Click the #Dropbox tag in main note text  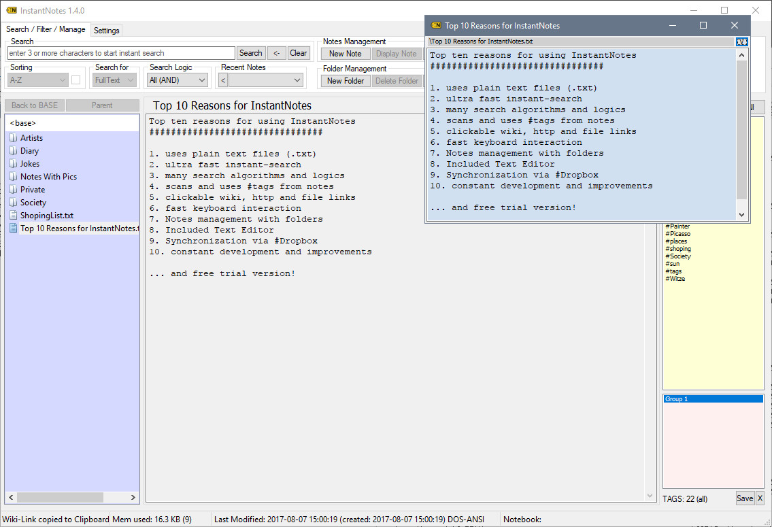click(295, 241)
